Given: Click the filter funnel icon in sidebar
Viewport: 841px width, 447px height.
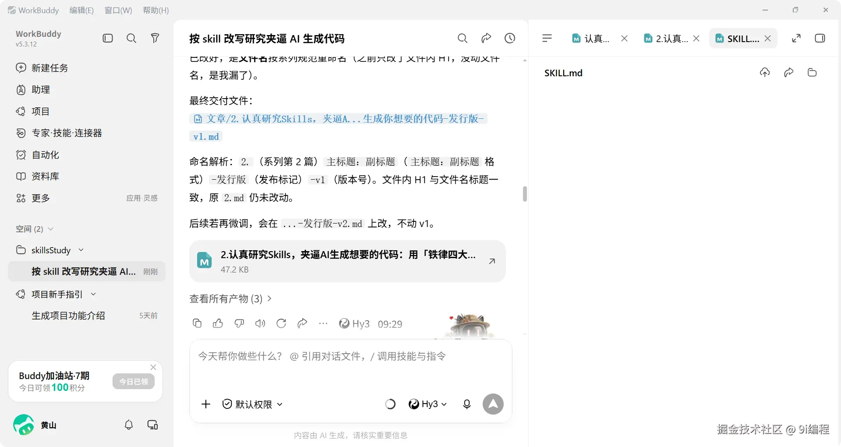Looking at the screenshot, I should [155, 39].
